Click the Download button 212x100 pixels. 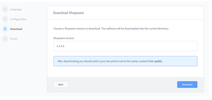point(187,85)
